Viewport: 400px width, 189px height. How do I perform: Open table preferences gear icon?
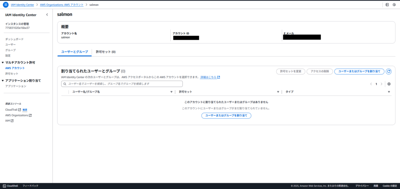[389, 84]
